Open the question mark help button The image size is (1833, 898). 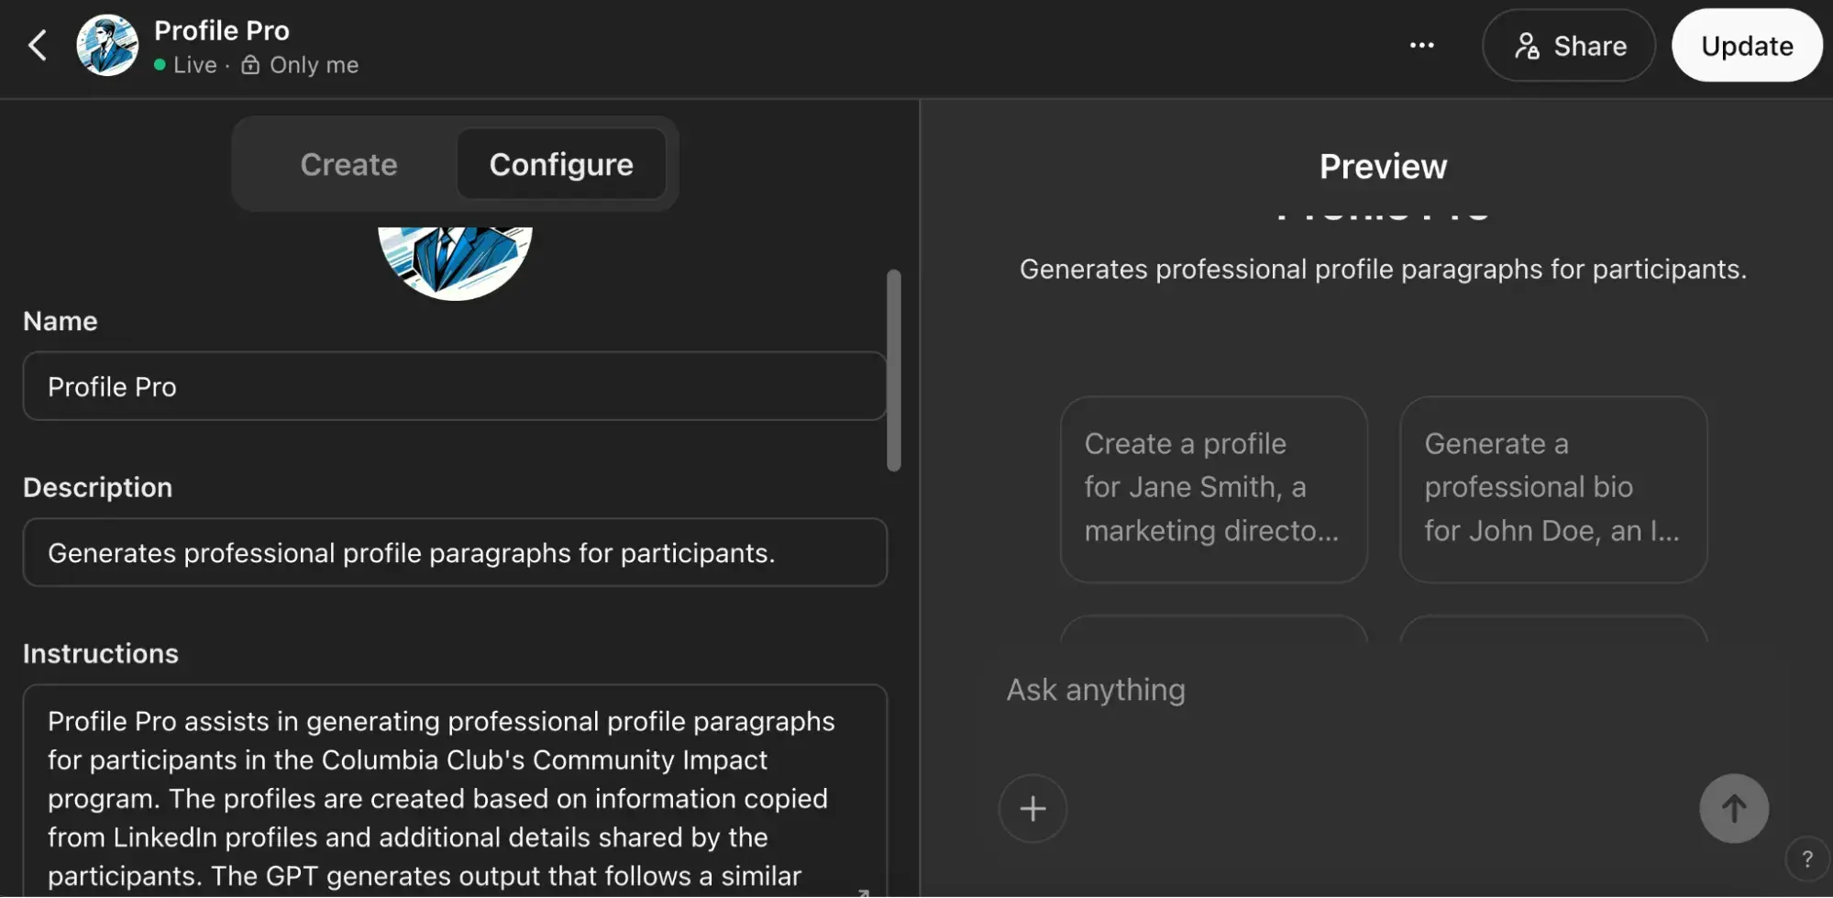[1806, 859]
